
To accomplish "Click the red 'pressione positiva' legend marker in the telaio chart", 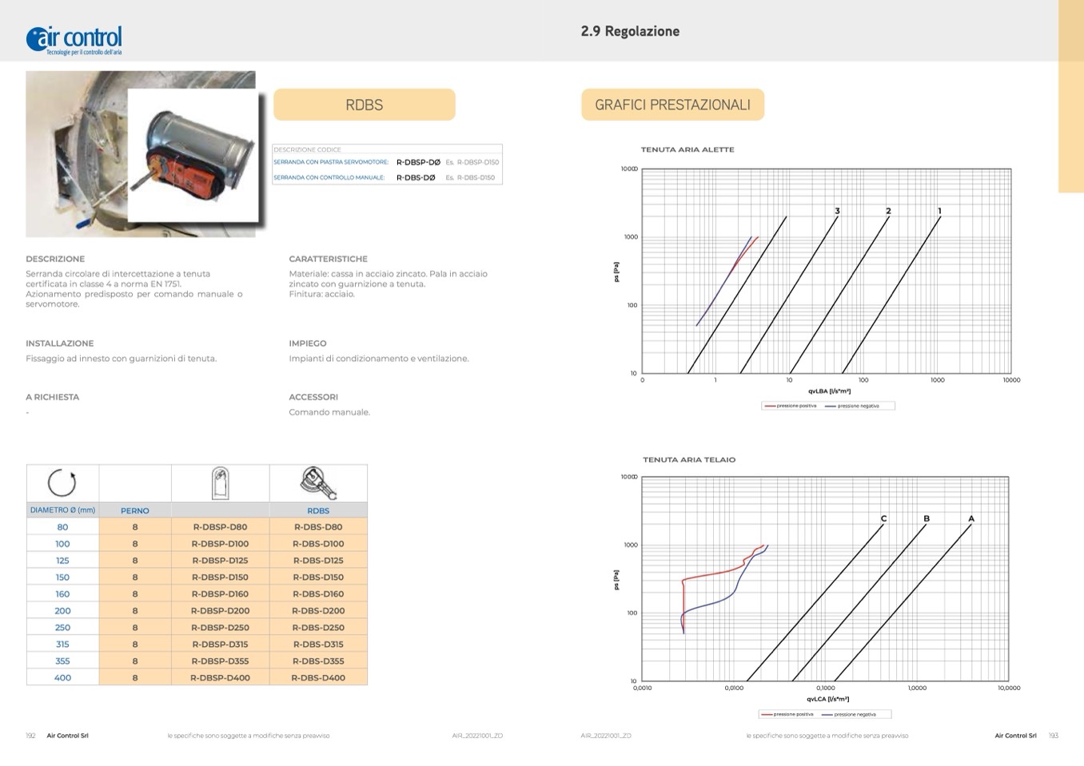I will (x=767, y=714).
